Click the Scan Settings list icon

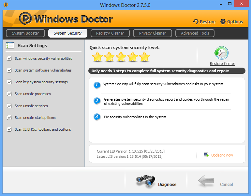[x=10, y=45]
